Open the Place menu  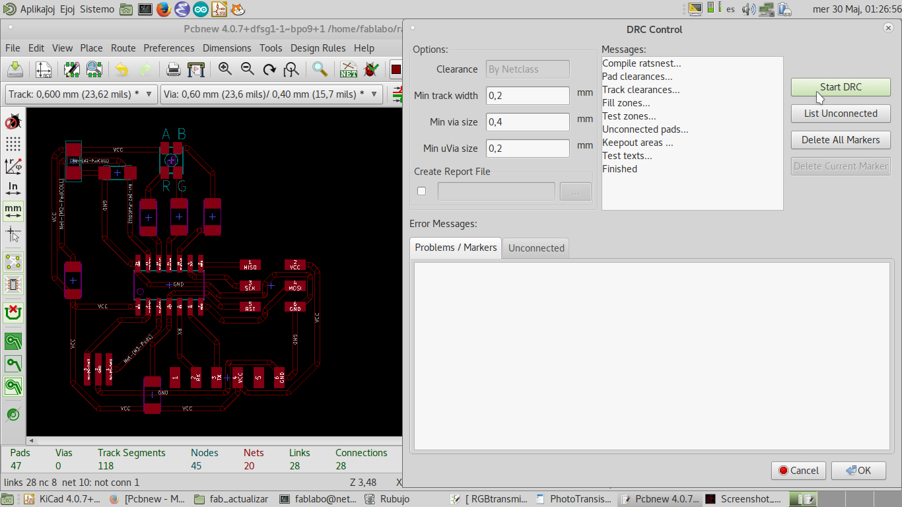point(91,48)
